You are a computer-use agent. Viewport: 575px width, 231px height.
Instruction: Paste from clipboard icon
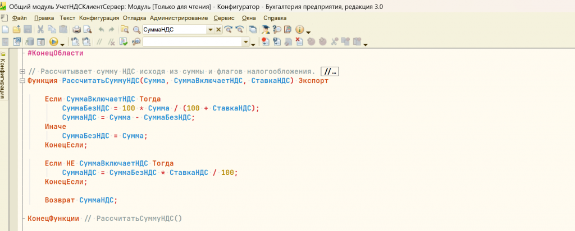[x=63, y=30]
